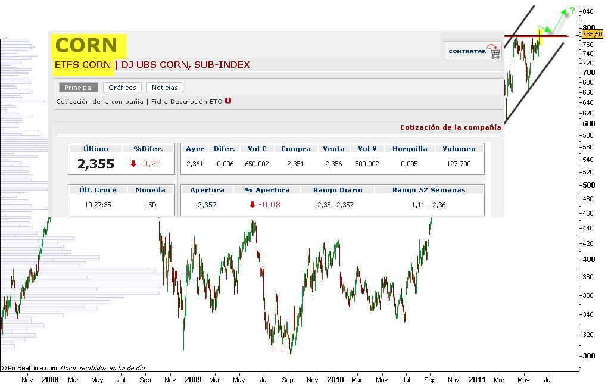Click the Apertura value 2,357
The height and width of the screenshot is (384, 608).
click(207, 205)
